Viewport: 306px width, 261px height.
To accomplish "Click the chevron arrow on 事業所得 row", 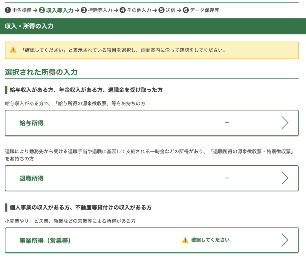I will [285, 240].
